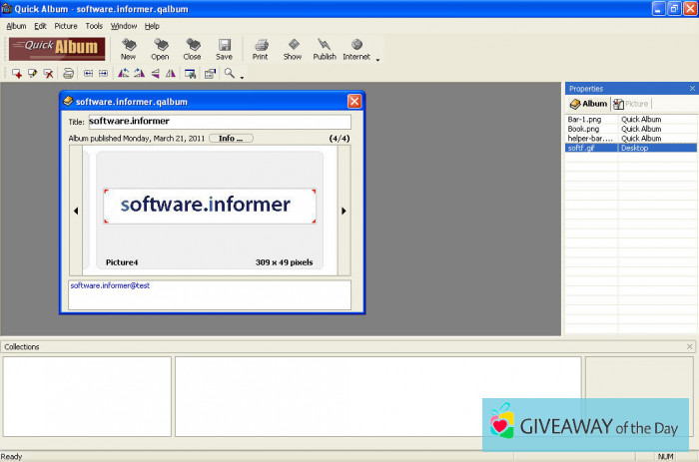Click the album Title text field
The height and width of the screenshot is (462, 699).
[219, 123]
